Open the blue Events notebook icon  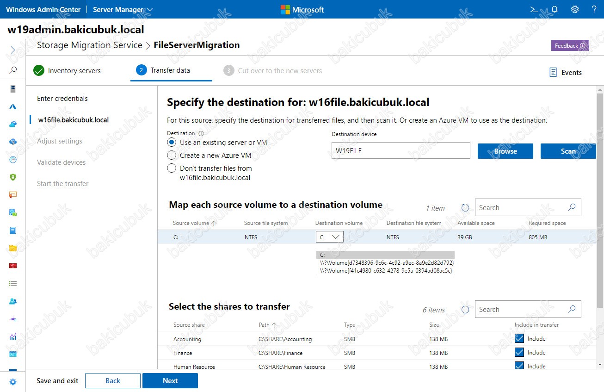coord(13,230)
